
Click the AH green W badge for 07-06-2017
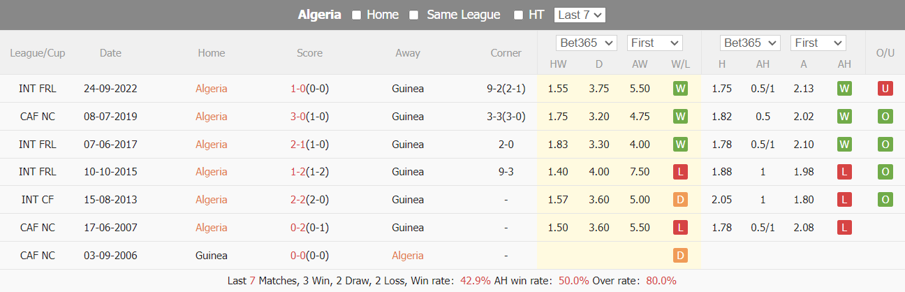845,145
